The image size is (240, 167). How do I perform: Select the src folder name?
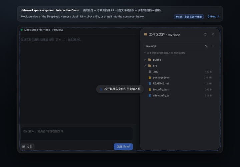point(155,66)
